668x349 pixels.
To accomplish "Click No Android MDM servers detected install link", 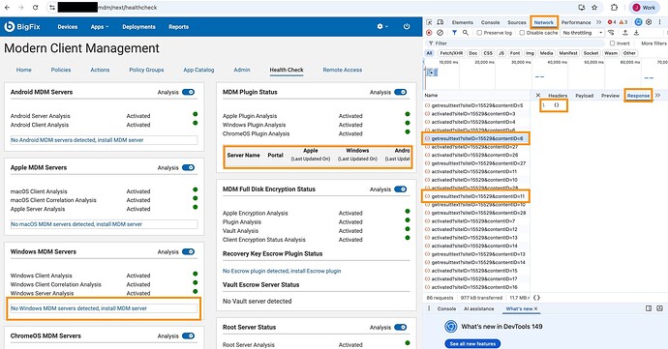I will [x=77, y=140].
